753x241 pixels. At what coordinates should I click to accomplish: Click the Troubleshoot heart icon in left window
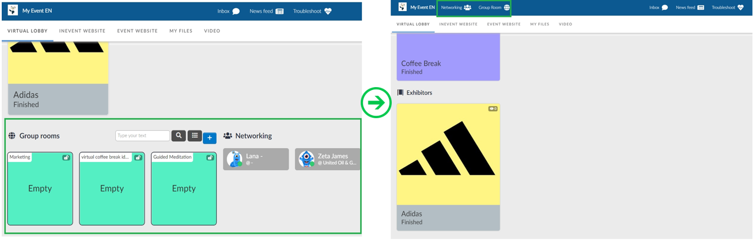pos(328,11)
